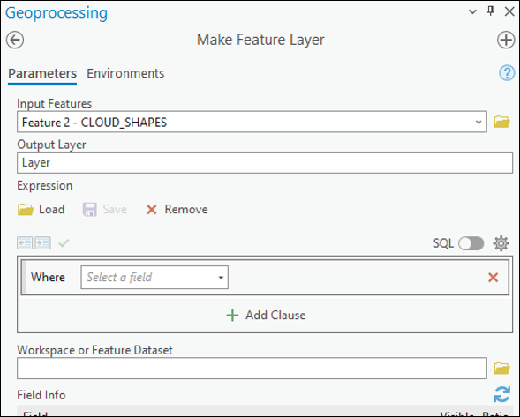
Task: Switch to the Environments tab
Action: click(125, 73)
